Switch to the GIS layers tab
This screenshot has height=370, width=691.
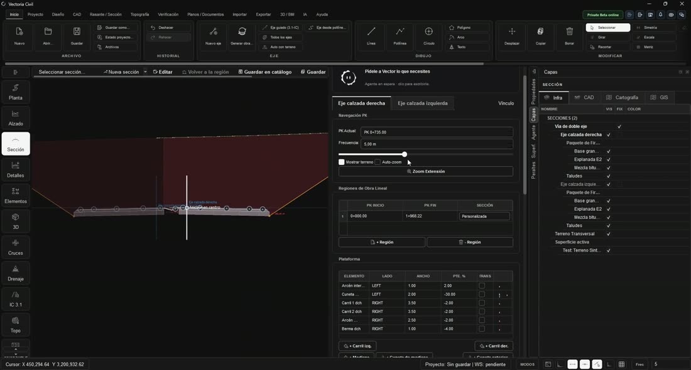tap(659, 97)
